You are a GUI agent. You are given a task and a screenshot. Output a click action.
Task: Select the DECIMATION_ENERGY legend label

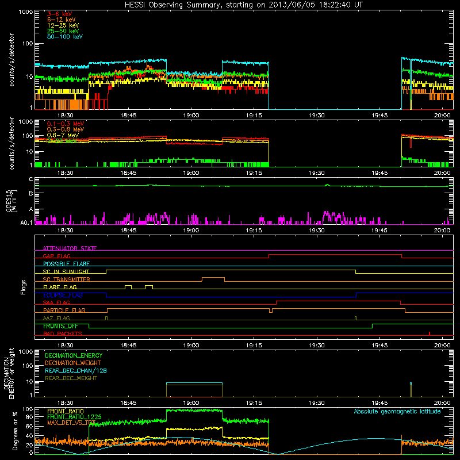(74, 355)
